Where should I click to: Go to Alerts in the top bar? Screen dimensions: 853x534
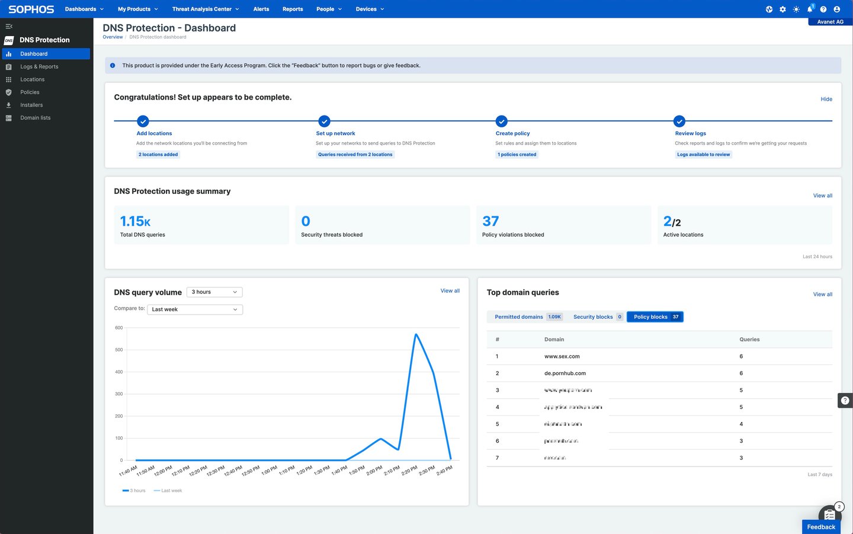[261, 9]
